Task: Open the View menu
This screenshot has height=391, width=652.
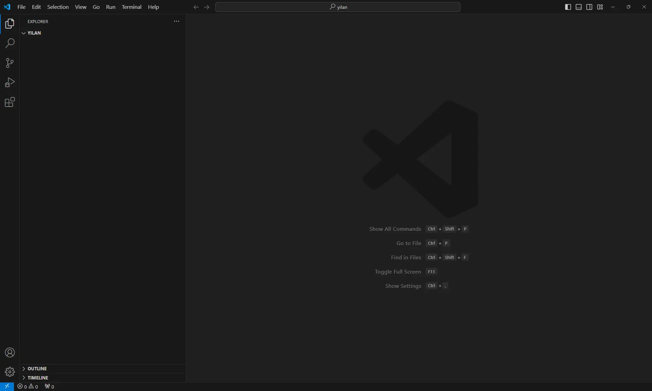Action: coord(80,7)
